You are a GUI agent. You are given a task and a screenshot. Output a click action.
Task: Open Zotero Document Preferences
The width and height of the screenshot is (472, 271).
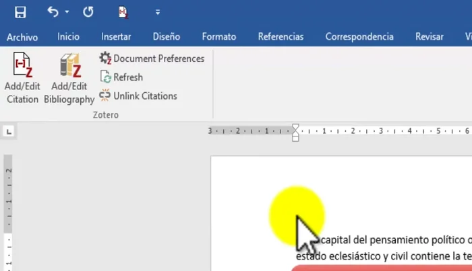tap(152, 59)
